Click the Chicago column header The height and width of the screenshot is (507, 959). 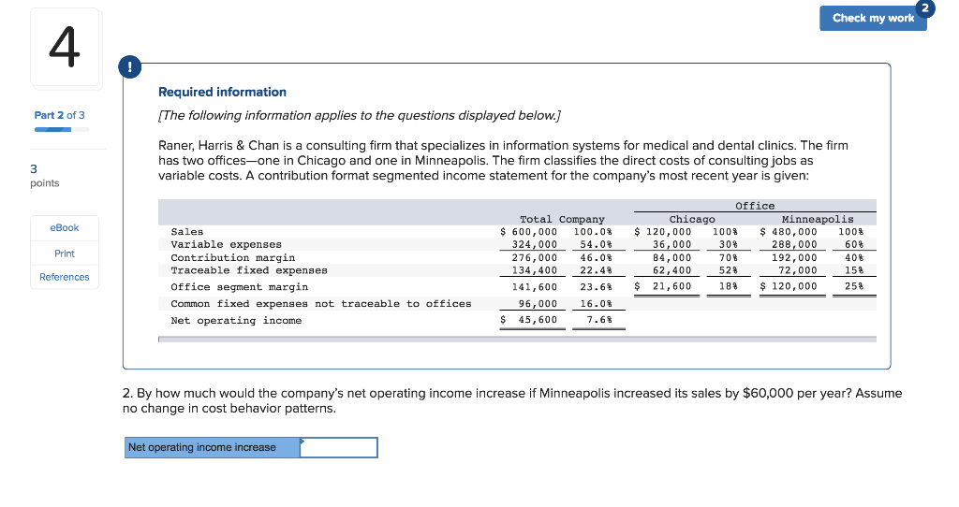point(692,219)
